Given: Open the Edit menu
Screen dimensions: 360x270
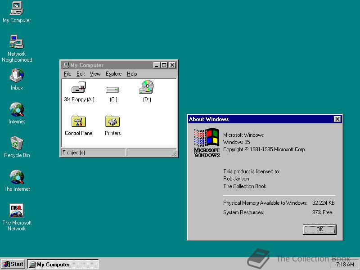Looking at the screenshot, I should pos(81,74).
